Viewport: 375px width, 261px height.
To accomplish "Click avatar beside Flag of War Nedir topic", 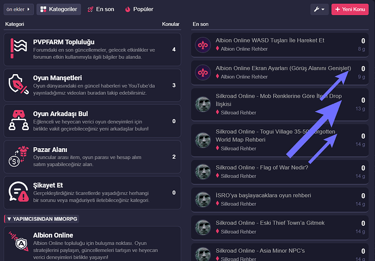I will 203,172.
